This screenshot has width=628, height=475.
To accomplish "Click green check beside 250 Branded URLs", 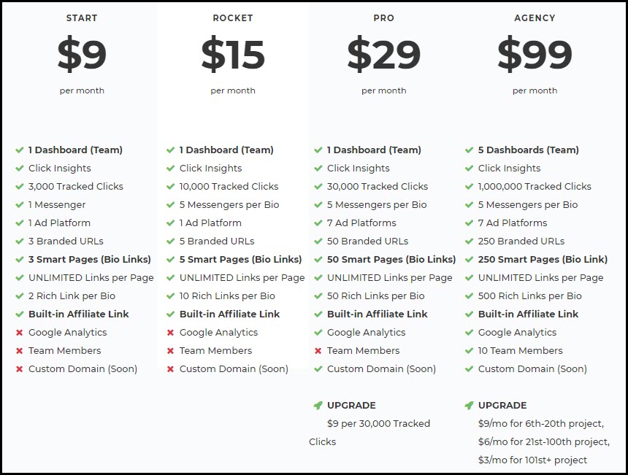I will coord(469,242).
